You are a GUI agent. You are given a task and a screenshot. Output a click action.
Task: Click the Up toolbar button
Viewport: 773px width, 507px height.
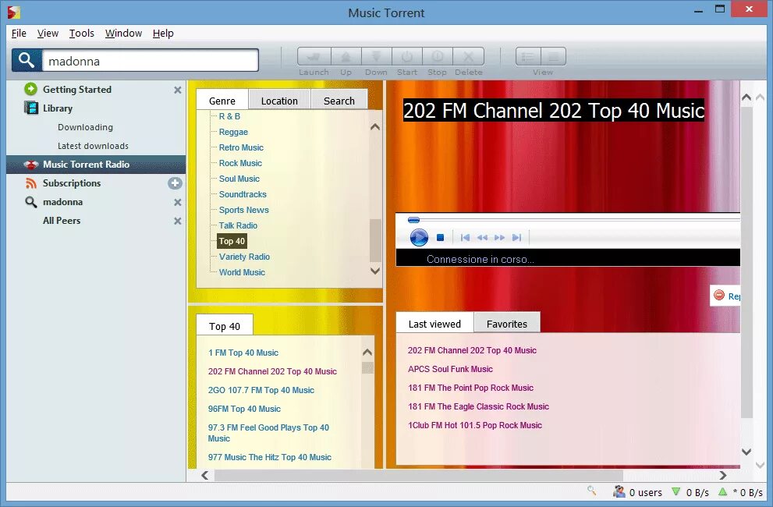tap(346, 56)
